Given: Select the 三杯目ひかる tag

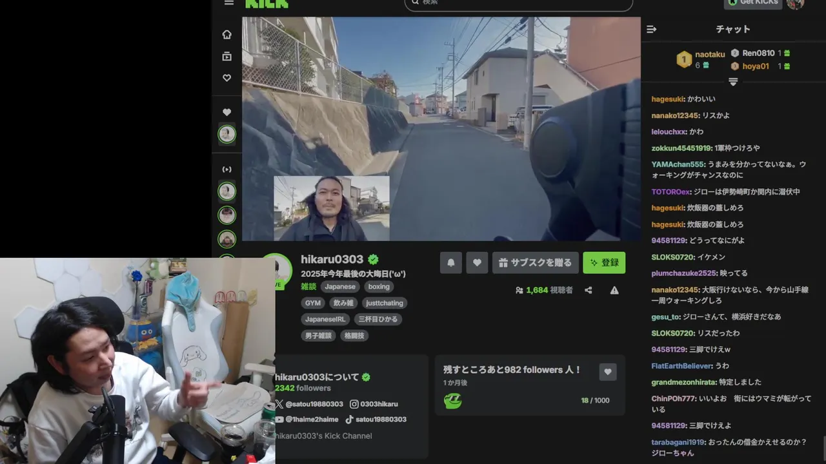Looking at the screenshot, I should (x=378, y=319).
